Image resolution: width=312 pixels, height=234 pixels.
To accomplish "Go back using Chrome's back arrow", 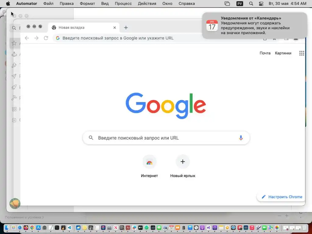I will coord(27,38).
